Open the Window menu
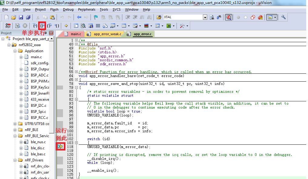 tap(132, 9)
